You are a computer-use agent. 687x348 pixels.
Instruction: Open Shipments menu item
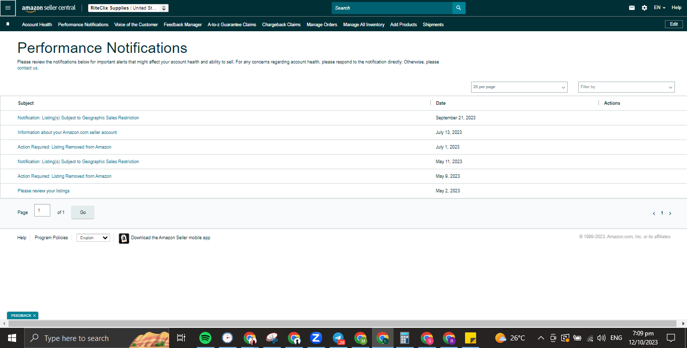pyautogui.click(x=433, y=25)
